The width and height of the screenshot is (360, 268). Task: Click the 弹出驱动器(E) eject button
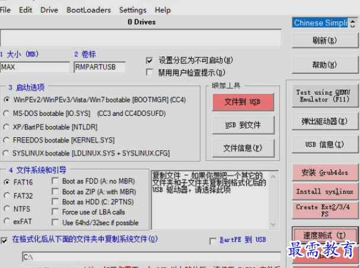(324, 121)
